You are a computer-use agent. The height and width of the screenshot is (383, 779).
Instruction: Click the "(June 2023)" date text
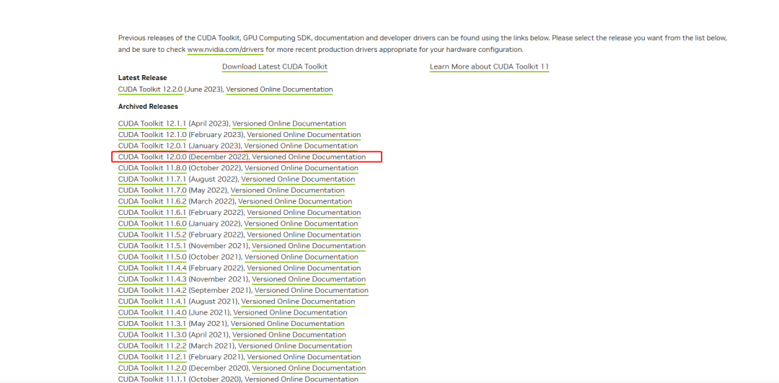pos(204,89)
